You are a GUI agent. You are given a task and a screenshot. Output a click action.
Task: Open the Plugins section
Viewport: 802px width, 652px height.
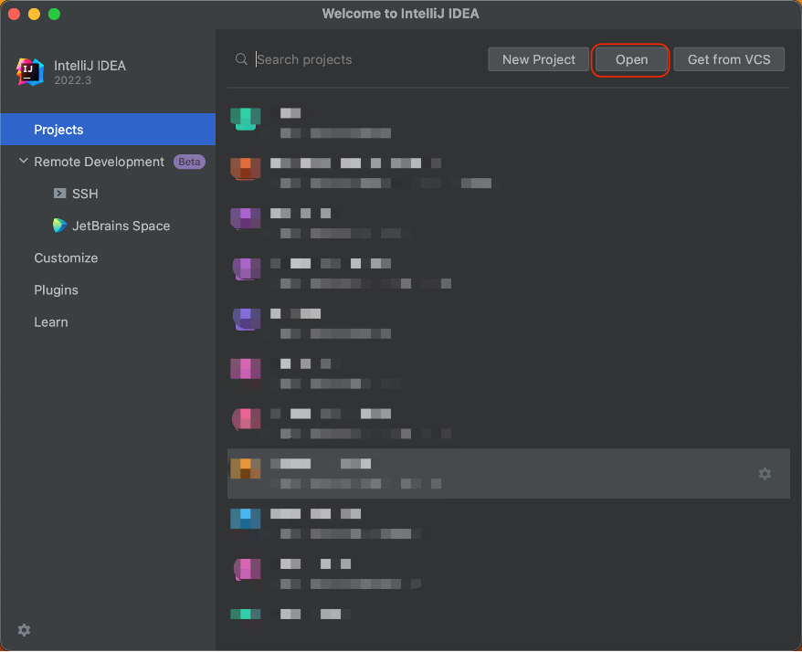tap(56, 289)
